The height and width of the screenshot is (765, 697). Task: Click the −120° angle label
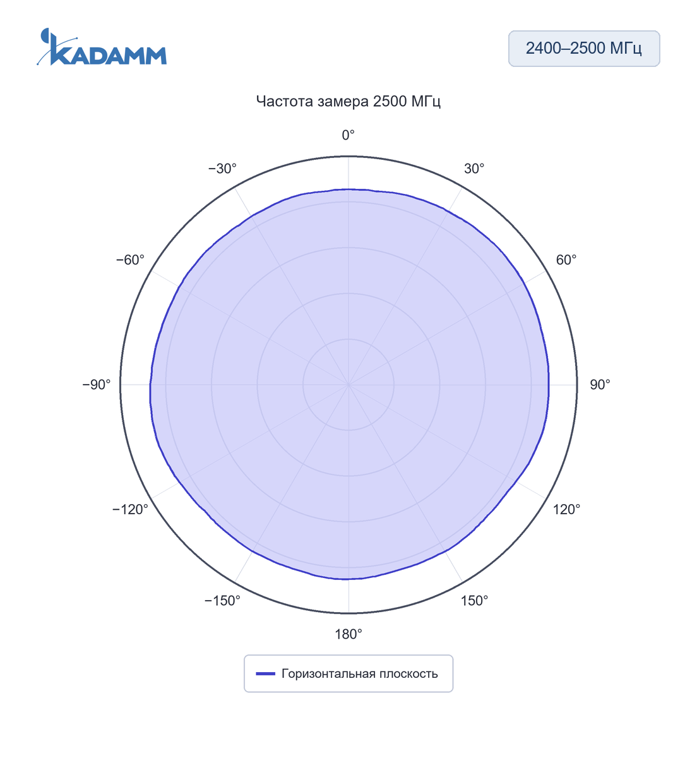click(x=130, y=510)
